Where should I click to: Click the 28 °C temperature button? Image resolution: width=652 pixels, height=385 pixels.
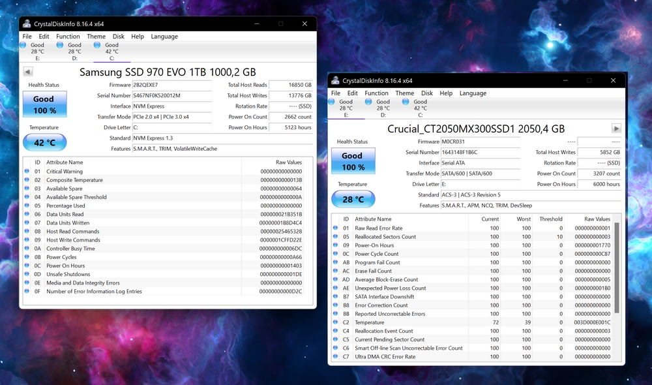(x=353, y=199)
